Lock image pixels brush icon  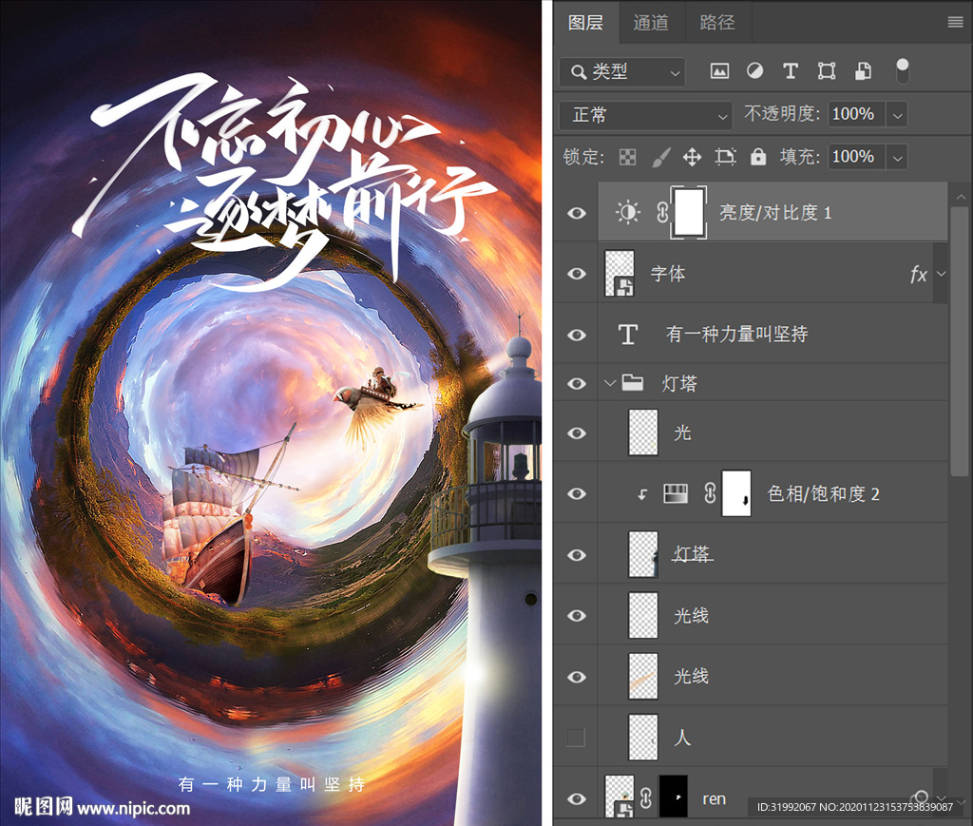pos(661,157)
